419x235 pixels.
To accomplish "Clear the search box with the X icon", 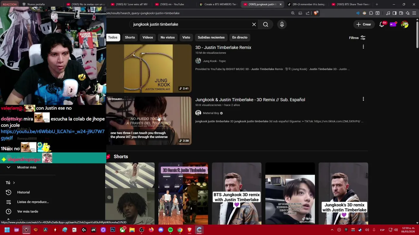I will pos(254,24).
